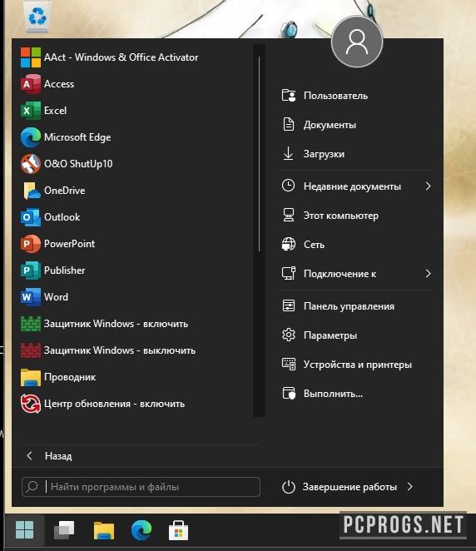
Task: Run Защитник Windows - выключить
Action: click(108, 350)
